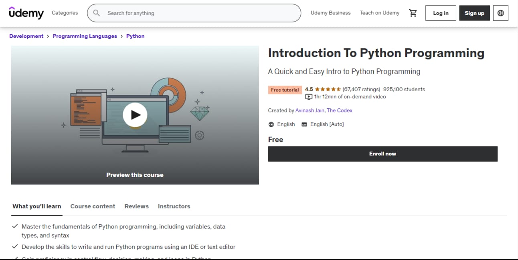Image resolution: width=518 pixels, height=260 pixels.
Task: Click the on-demand video icon
Action: pyautogui.click(x=309, y=97)
